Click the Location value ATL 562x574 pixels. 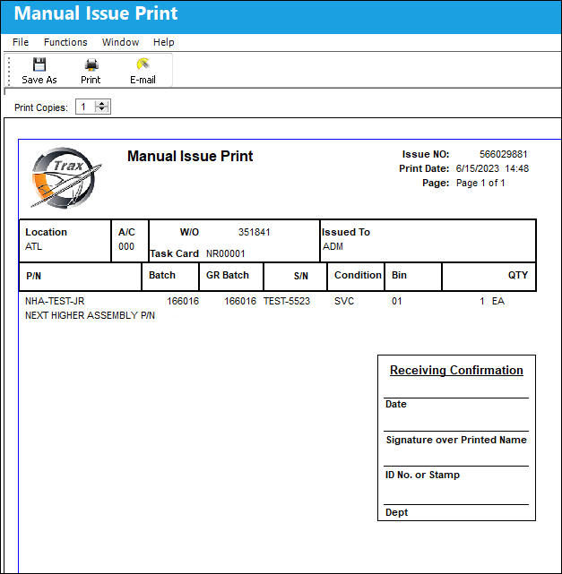pos(33,246)
